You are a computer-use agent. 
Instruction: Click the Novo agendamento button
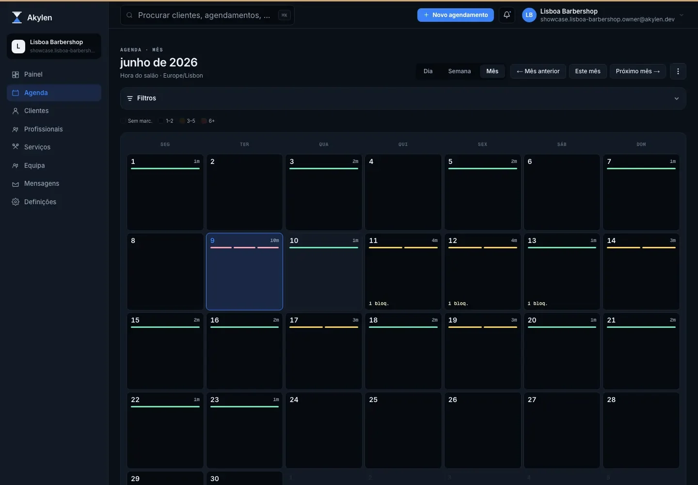(456, 15)
